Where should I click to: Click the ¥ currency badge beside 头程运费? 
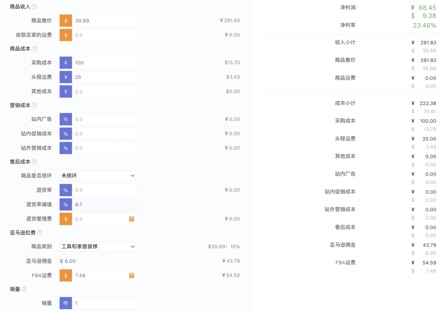pos(66,77)
